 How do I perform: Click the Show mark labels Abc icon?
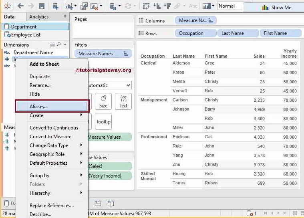point(193,6)
